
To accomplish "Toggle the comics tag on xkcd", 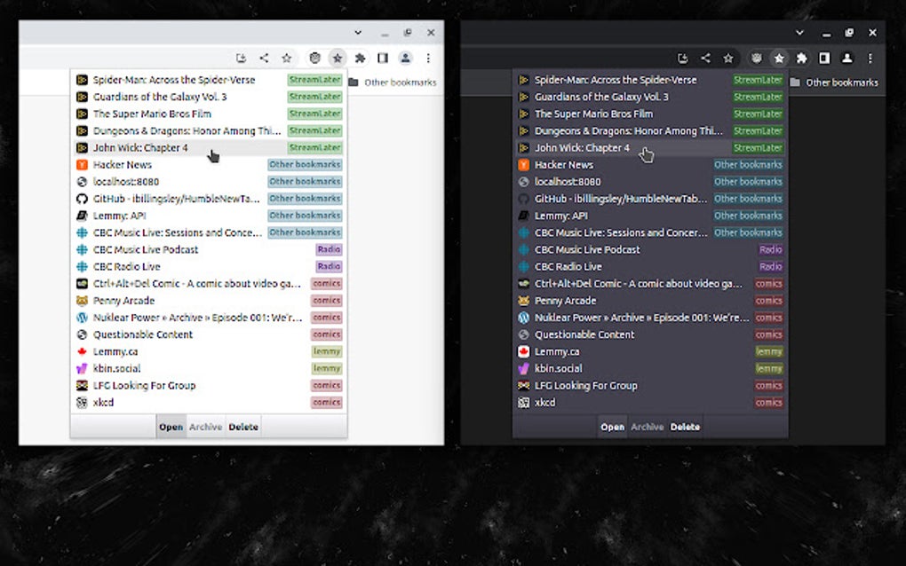I will [326, 402].
